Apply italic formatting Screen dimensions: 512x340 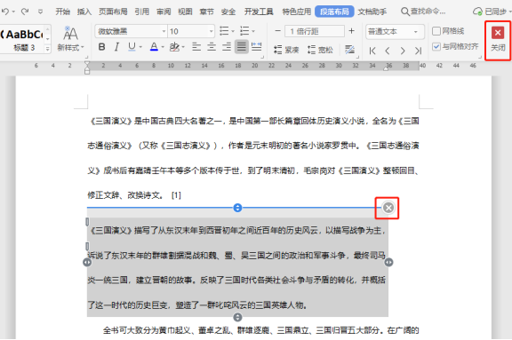116,47
